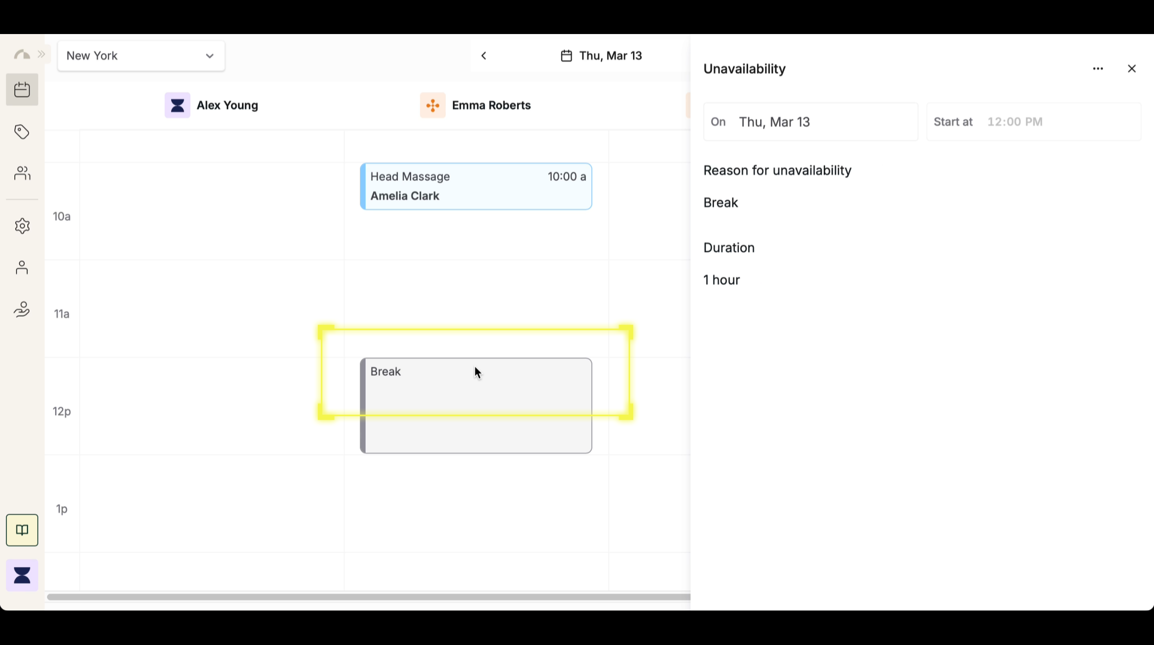1154x645 pixels.
Task: Go to previous day with left chevron
Action: pos(484,56)
